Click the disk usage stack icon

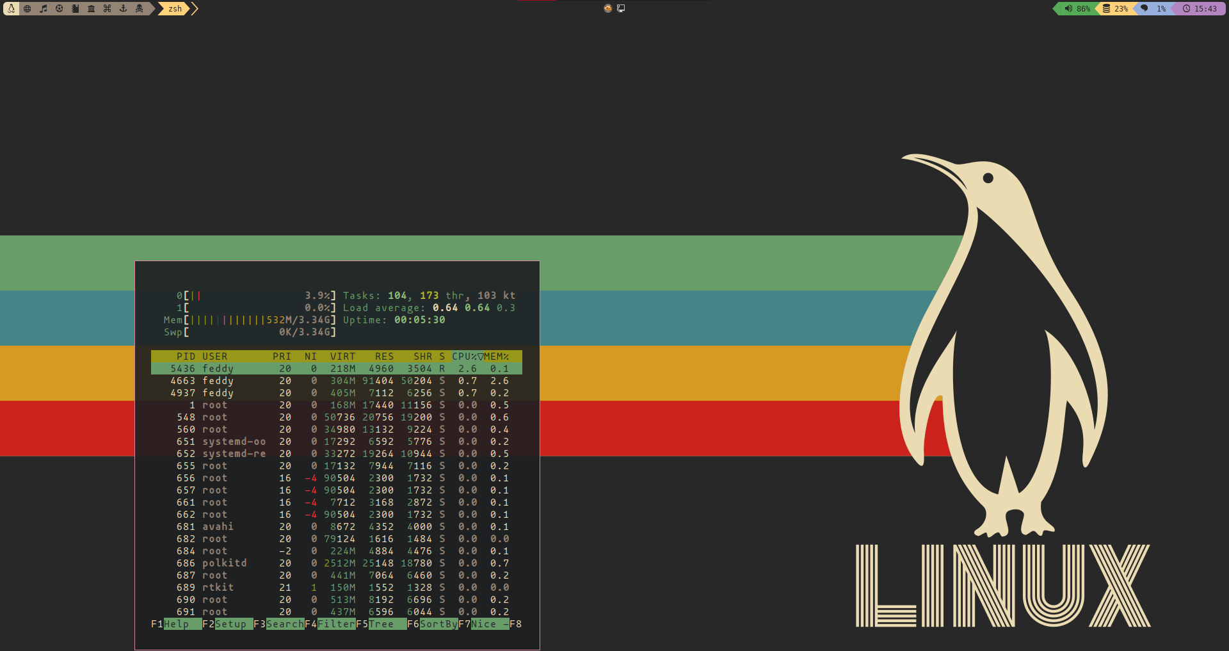tap(1106, 8)
